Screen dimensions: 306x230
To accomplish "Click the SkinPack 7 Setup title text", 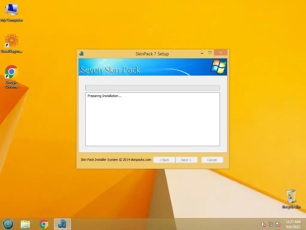I will point(152,54).
